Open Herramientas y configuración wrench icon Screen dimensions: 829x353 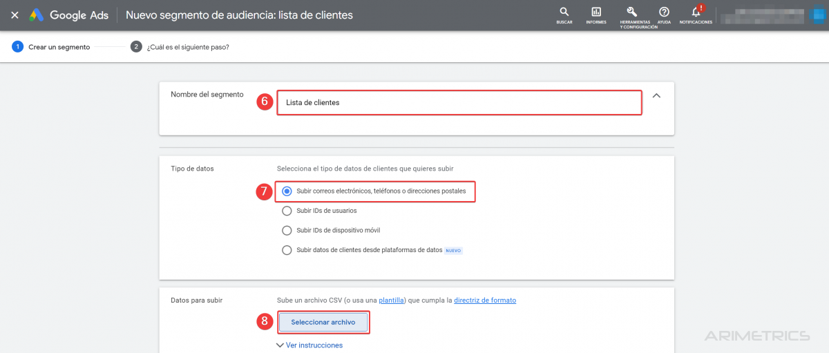point(631,12)
